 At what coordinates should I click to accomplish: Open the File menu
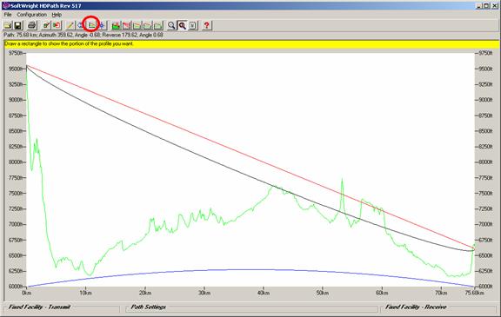pos(8,15)
